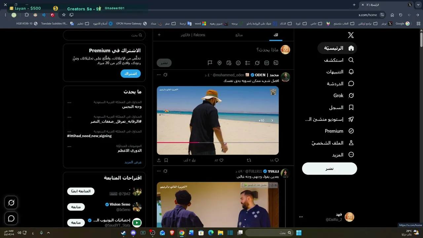The width and height of the screenshot is (423, 238).
Task: Open options for وجه النحس trend
Action: click(x=69, y=103)
